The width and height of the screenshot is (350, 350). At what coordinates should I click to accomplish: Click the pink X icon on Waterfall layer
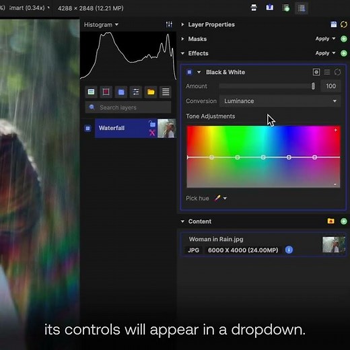(x=152, y=133)
